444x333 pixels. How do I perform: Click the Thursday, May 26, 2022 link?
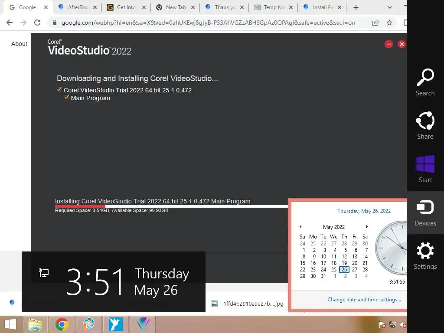tap(364, 211)
